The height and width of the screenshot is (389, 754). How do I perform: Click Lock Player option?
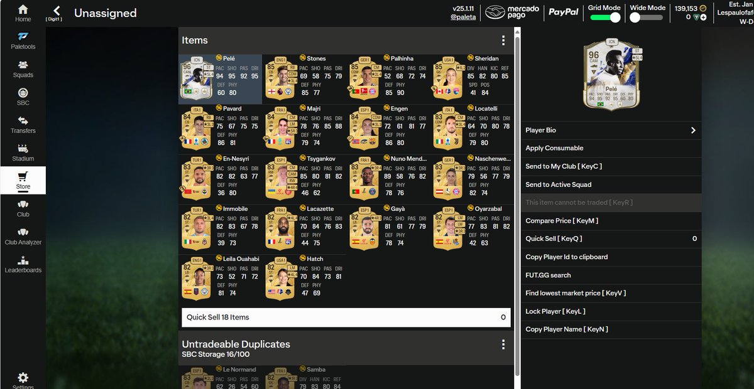(611, 311)
